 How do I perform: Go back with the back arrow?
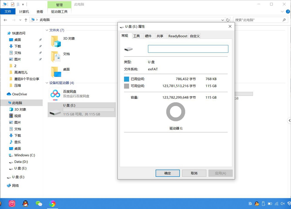[x=5, y=20]
